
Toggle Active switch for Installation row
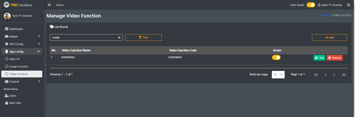[x=276, y=58]
